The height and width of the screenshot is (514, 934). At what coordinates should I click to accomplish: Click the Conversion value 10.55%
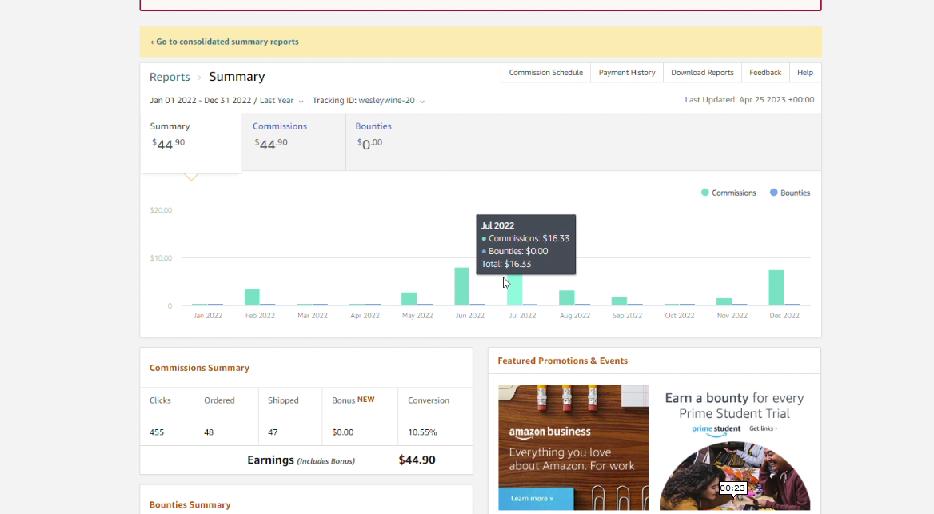pos(422,432)
